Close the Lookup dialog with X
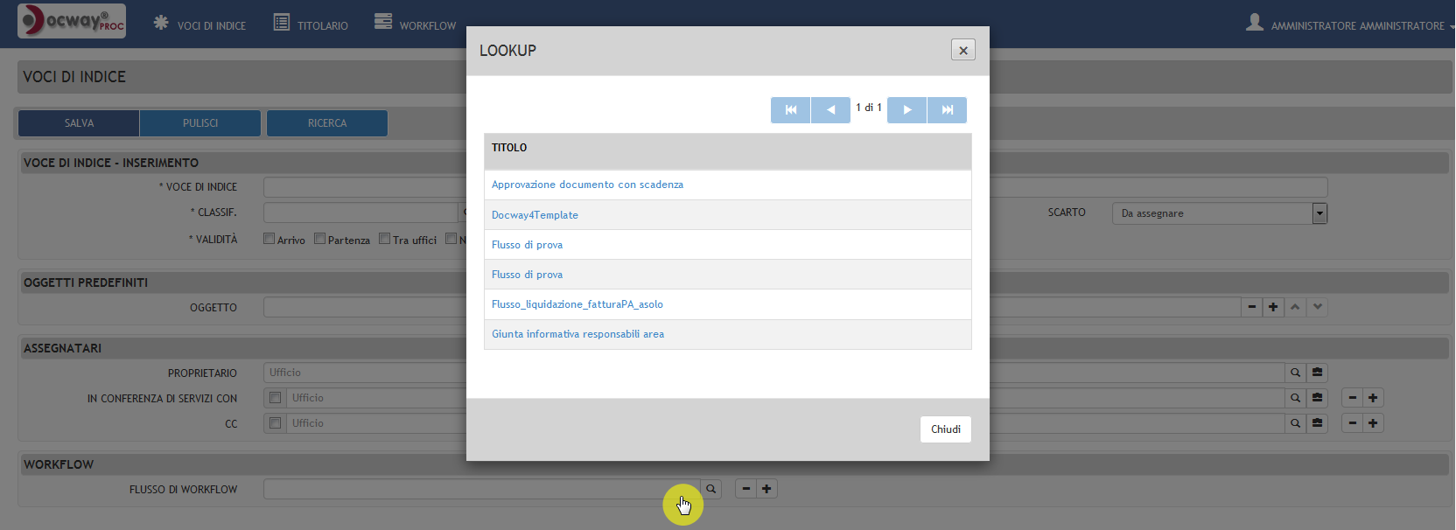Image resolution: width=1456 pixels, height=530 pixels. (962, 51)
